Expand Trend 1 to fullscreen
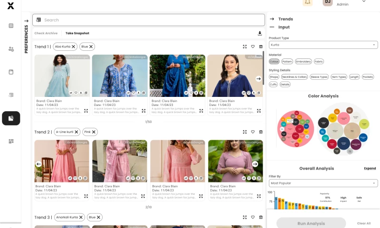This screenshot has height=228, width=380. [245, 47]
